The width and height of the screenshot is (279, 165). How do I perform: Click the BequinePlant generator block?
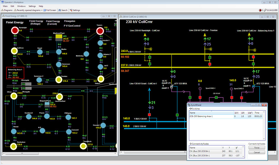[x=47, y=105]
